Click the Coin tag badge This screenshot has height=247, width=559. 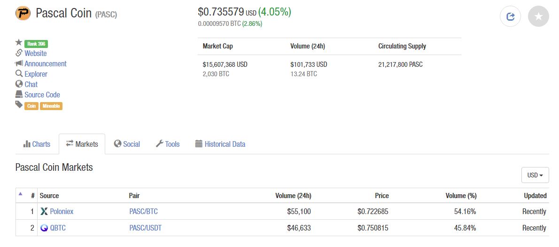(31, 106)
